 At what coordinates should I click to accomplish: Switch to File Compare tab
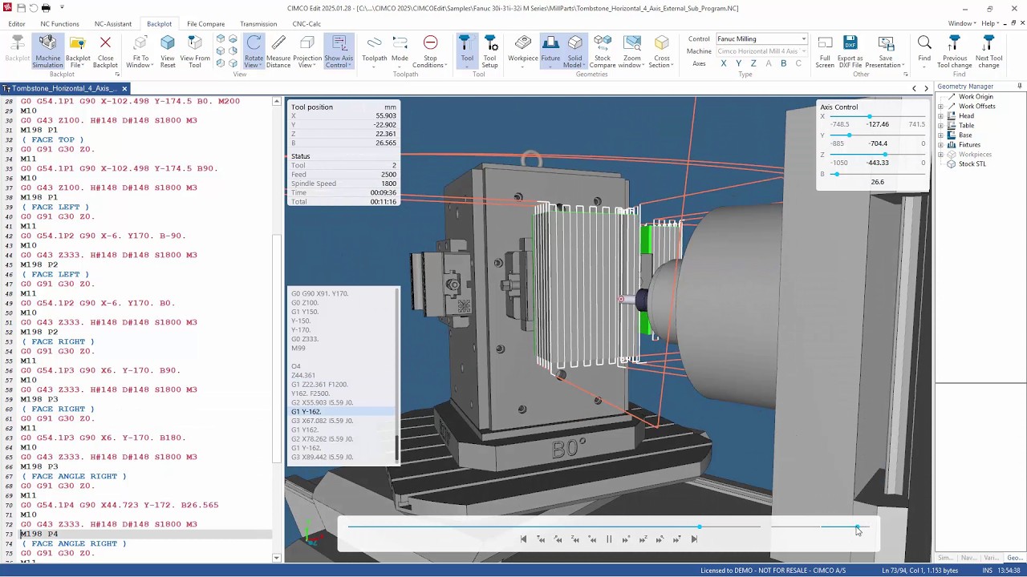(x=206, y=24)
